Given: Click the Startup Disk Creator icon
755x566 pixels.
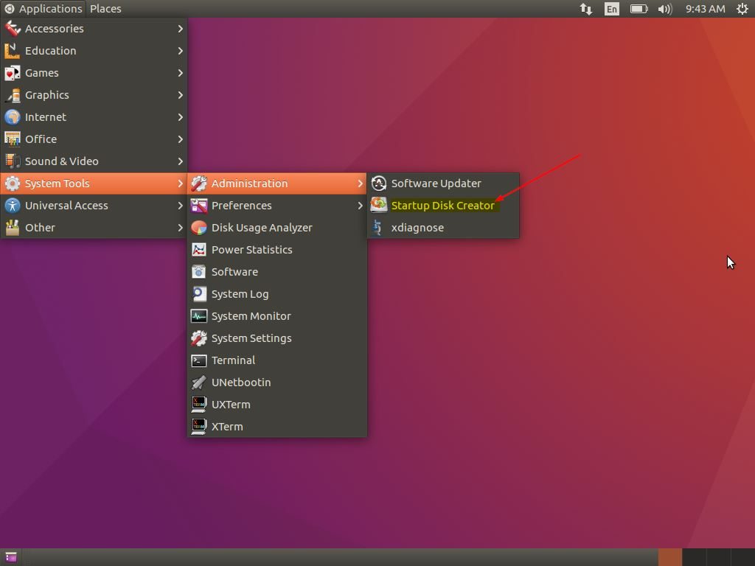Looking at the screenshot, I should 378,205.
